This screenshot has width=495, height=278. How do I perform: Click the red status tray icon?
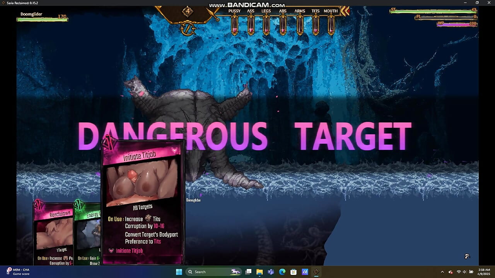pyautogui.click(x=451, y=272)
